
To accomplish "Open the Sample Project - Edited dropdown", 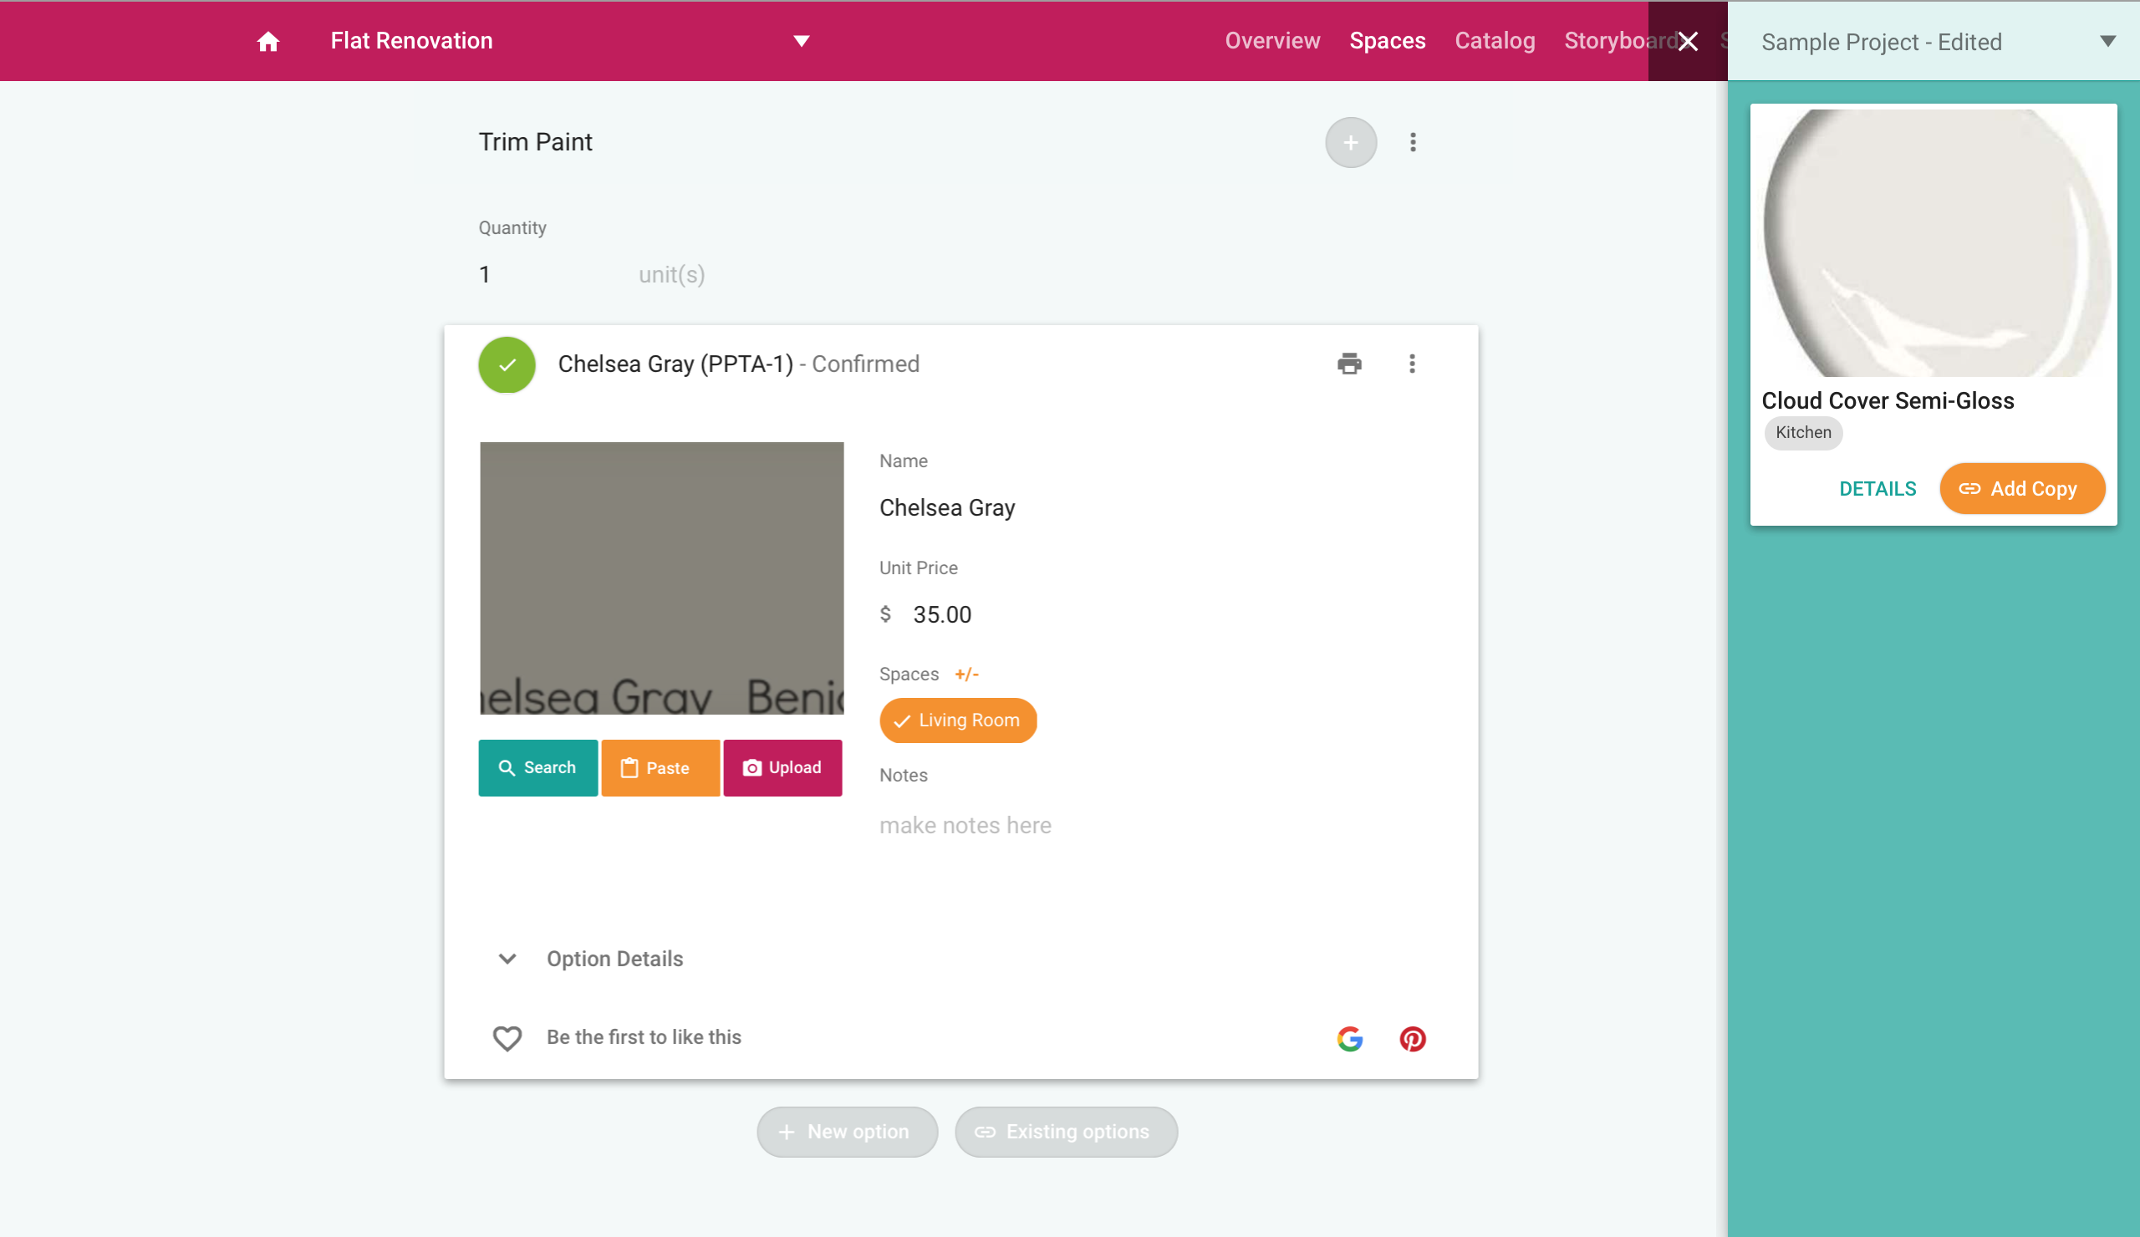I will pyautogui.click(x=2107, y=42).
